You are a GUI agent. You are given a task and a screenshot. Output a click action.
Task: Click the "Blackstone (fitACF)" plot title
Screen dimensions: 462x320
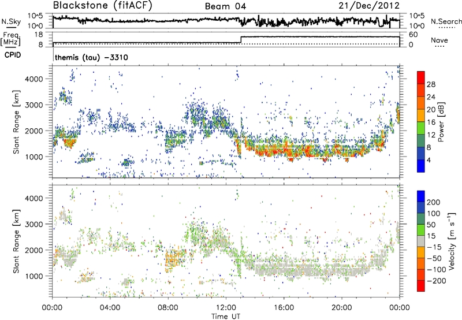click(x=103, y=5)
